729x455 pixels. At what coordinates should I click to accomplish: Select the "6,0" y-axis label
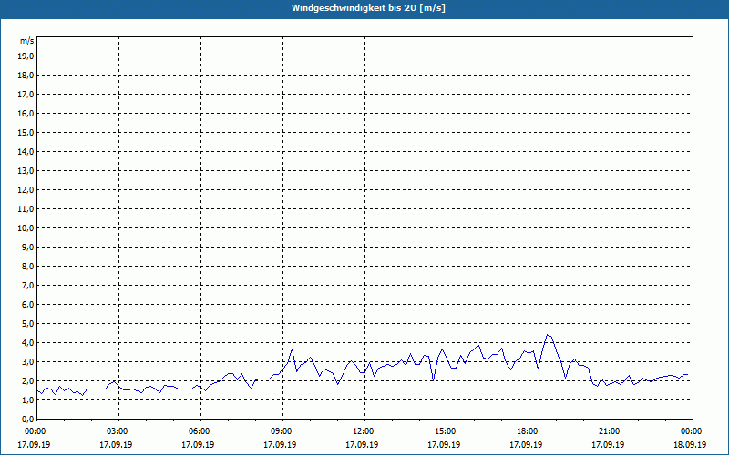pos(28,305)
